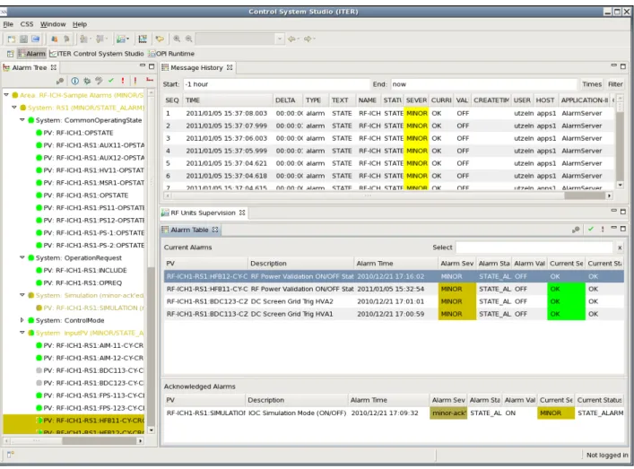Click the collapse tree icon in Alarm Tree toolbar

click(x=150, y=80)
